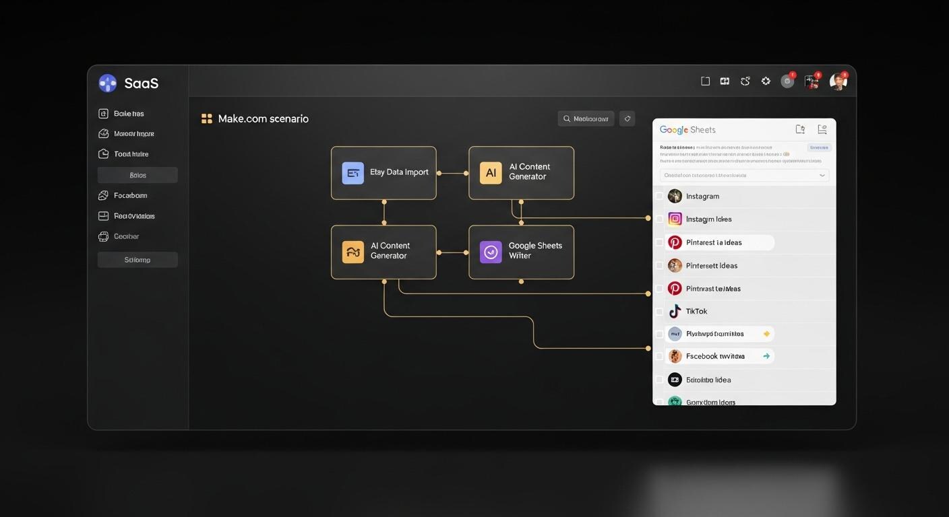The height and width of the screenshot is (517, 949).
Task: Click the icon beside Ceoibar
Action: click(103, 236)
